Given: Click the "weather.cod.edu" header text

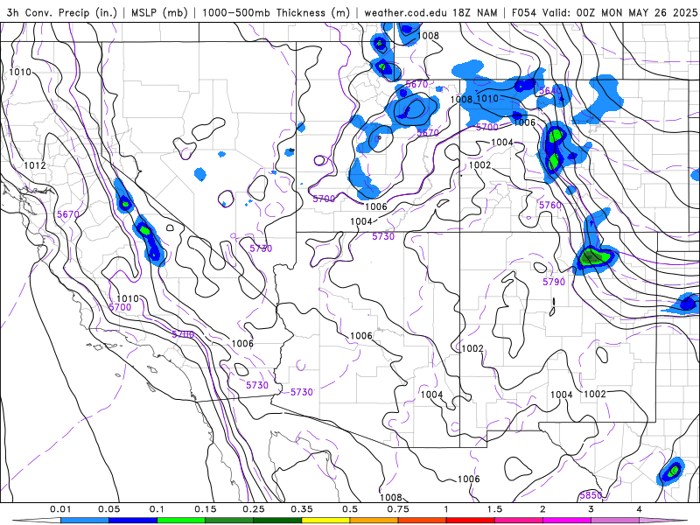Looking at the screenshot, I should [x=405, y=12].
